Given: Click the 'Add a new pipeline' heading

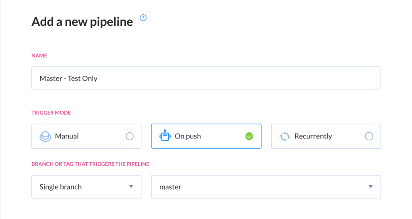Looking at the screenshot, I should 82,22.
